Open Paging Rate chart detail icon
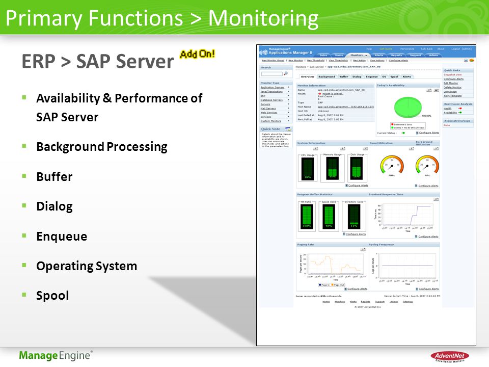This screenshot has height=367, width=489. pos(363,249)
